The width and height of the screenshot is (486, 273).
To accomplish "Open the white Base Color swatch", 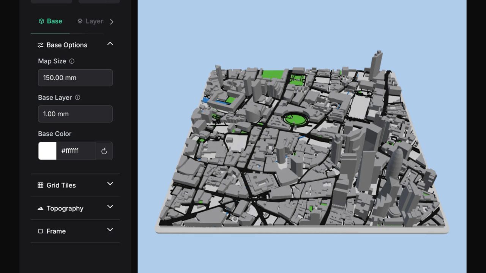I will click(47, 151).
